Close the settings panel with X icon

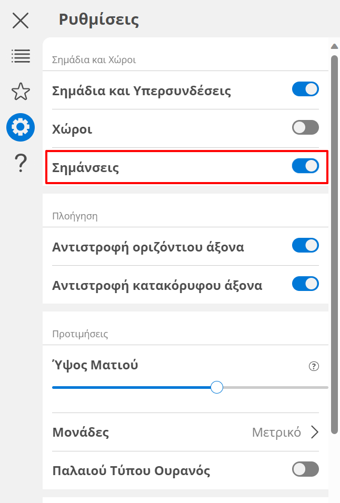[x=21, y=21]
